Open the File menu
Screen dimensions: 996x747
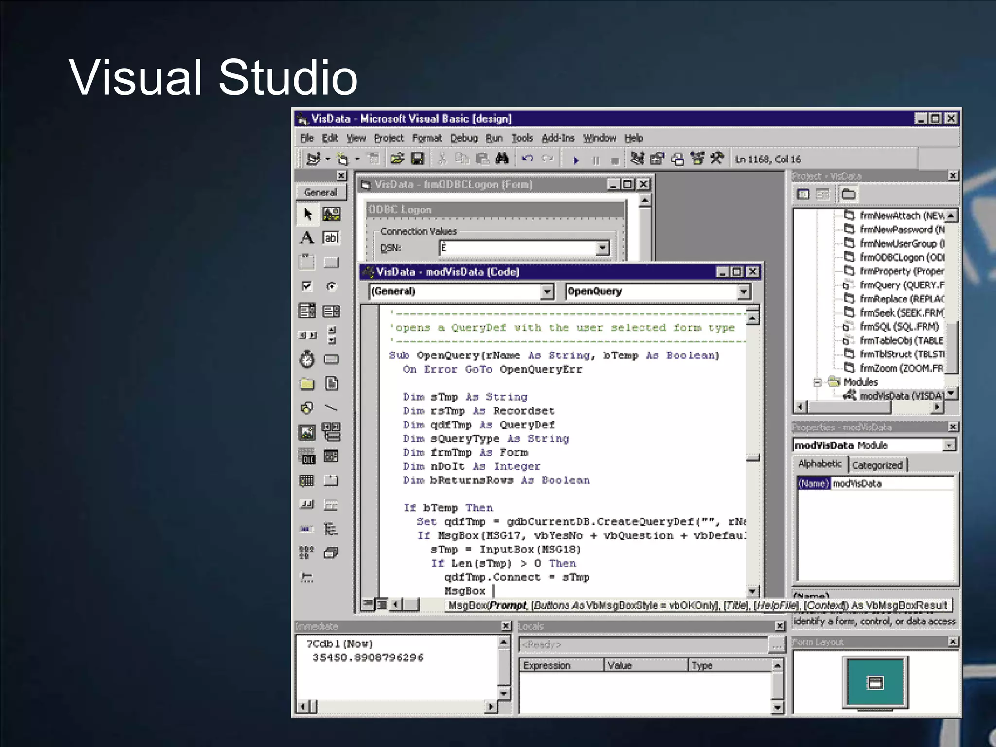306,138
